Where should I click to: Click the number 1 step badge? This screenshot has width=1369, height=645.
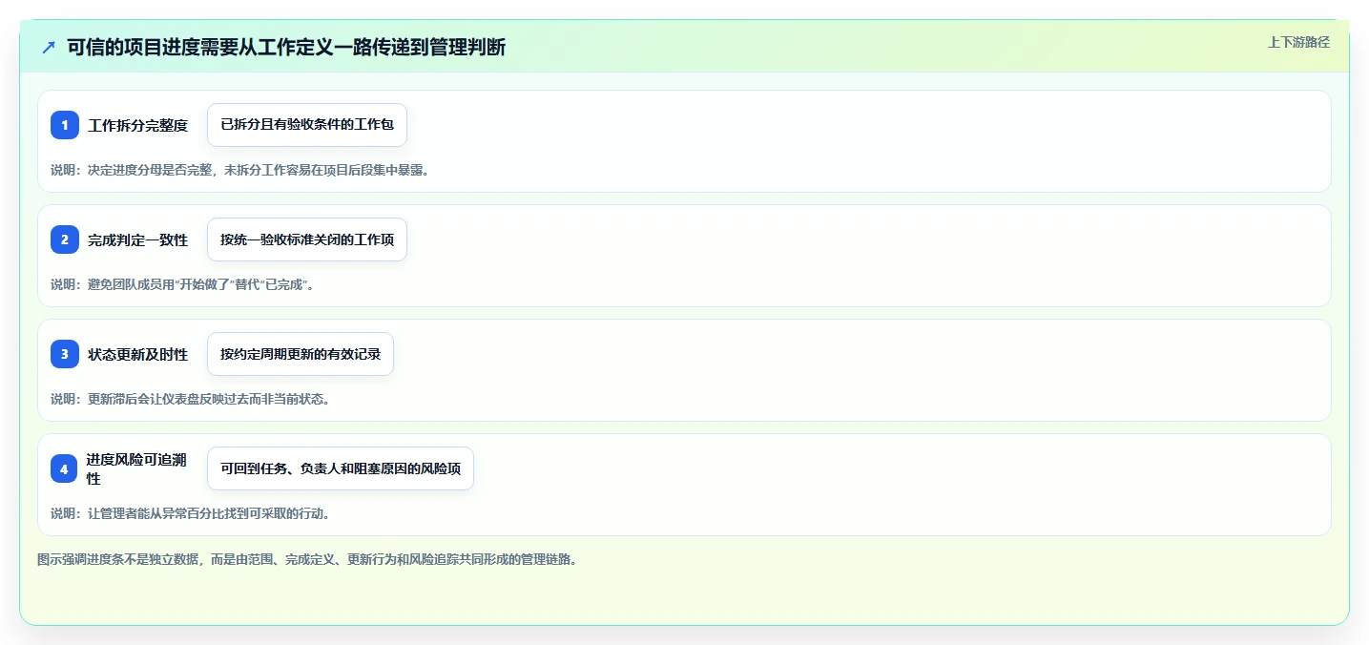coord(65,125)
